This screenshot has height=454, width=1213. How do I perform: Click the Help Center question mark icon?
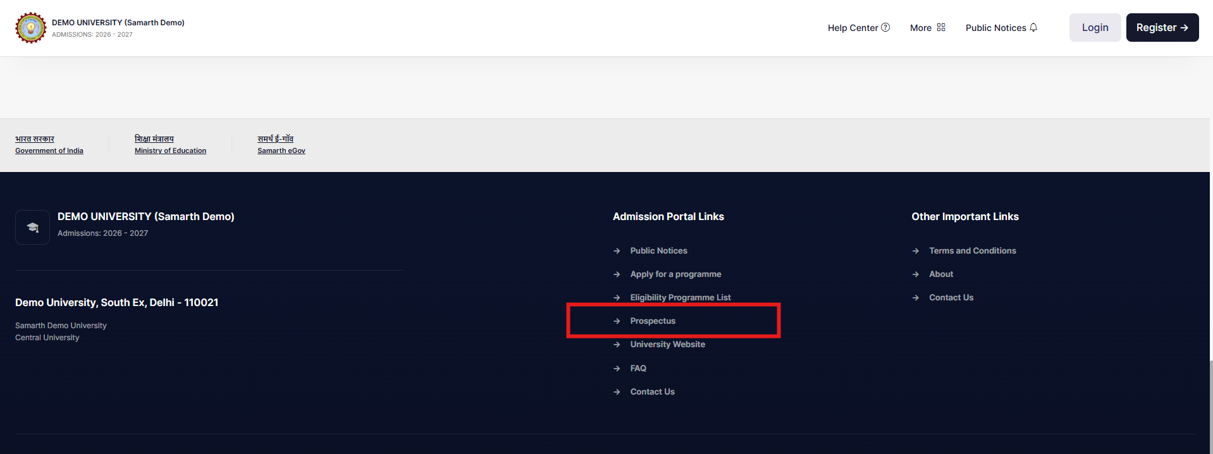[885, 27]
